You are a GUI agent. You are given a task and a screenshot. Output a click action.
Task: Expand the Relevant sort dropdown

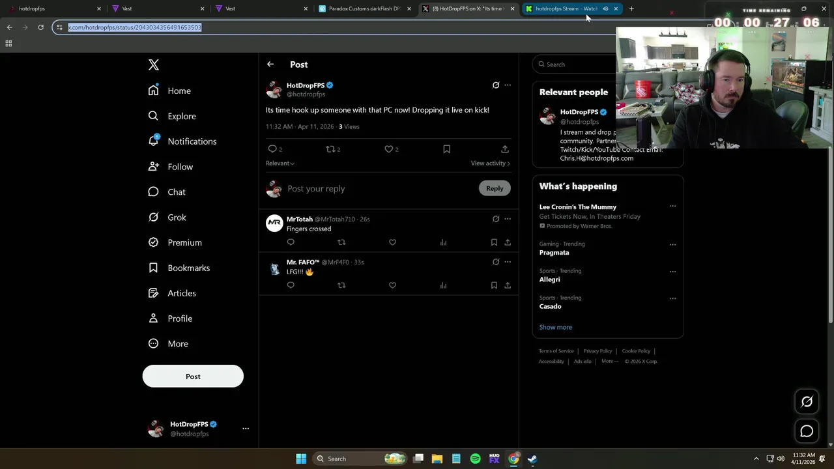280,163
